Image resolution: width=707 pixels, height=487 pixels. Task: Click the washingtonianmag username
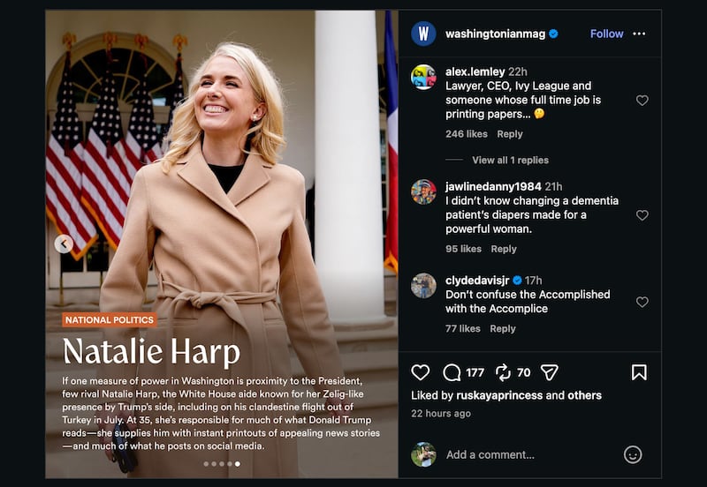coord(495,34)
